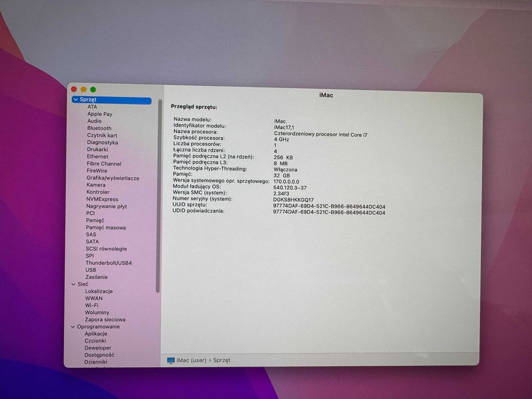The height and width of the screenshot is (399, 532).
Task: Collapse the Sprzęt section chevron
Action: point(75,99)
